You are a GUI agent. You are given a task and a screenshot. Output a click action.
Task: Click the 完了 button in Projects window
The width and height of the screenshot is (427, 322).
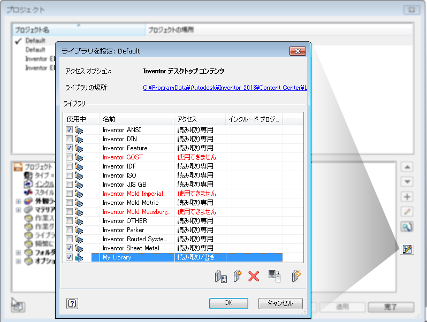391,307
